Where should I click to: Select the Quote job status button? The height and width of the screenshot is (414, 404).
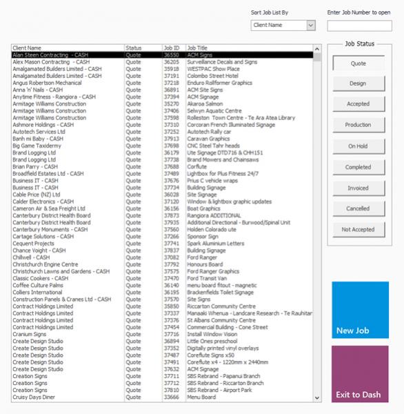coord(358,63)
